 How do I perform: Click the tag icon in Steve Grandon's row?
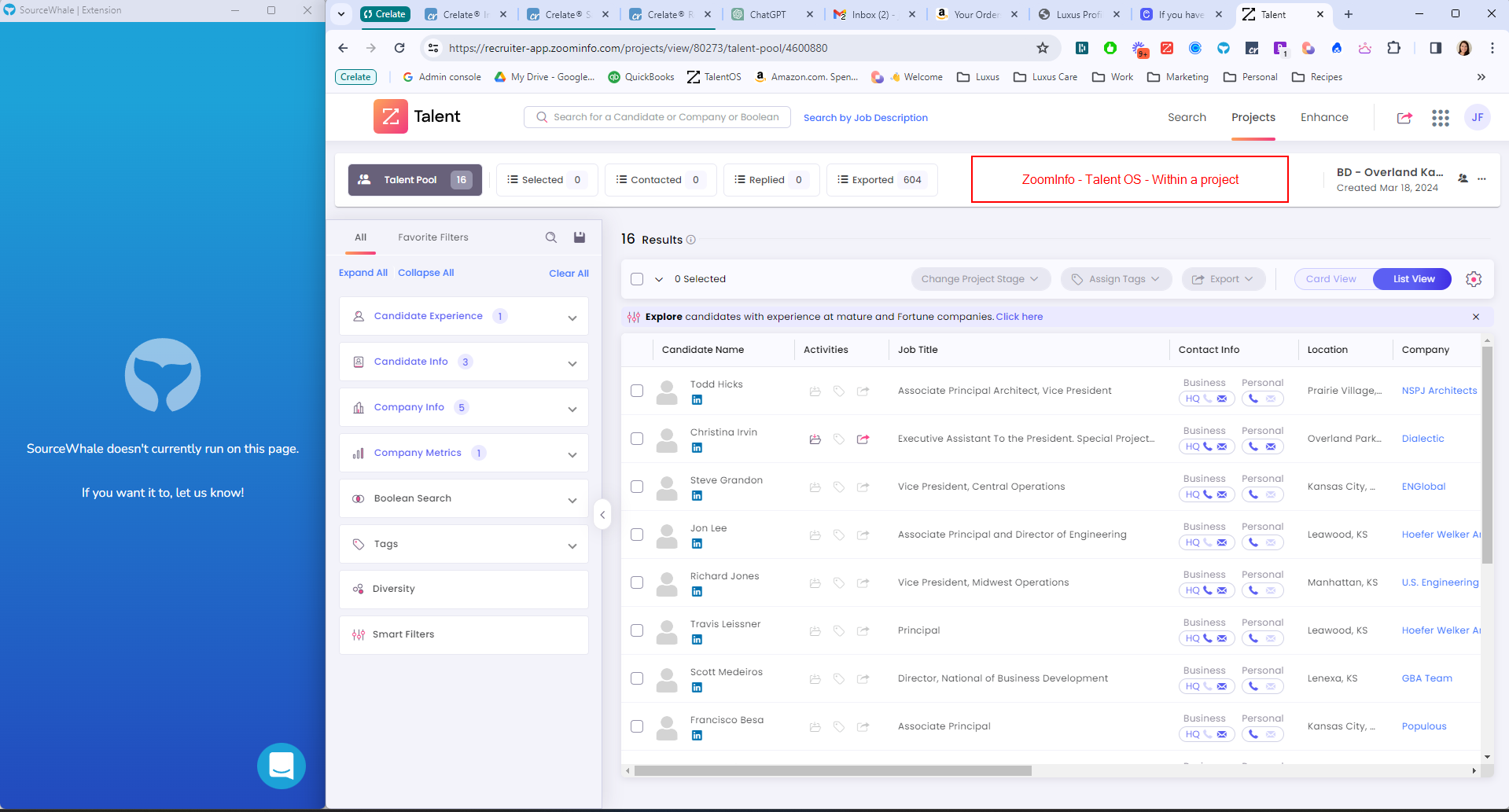click(839, 487)
